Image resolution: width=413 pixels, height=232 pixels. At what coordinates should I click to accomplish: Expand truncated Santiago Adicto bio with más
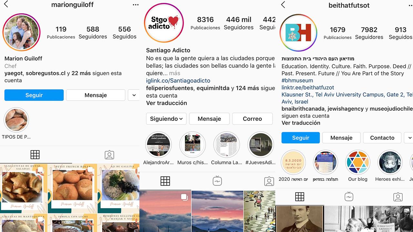click(175, 73)
